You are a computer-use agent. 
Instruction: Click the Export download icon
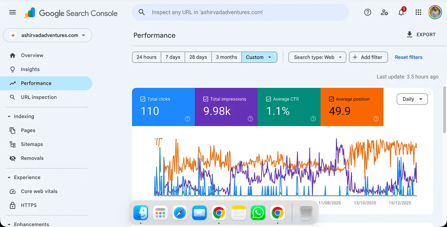point(409,35)
